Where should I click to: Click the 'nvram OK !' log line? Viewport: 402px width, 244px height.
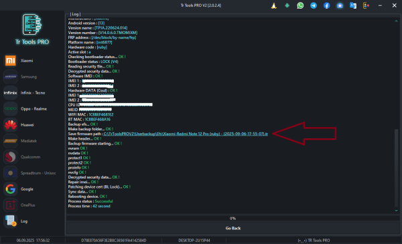point(78,148)
